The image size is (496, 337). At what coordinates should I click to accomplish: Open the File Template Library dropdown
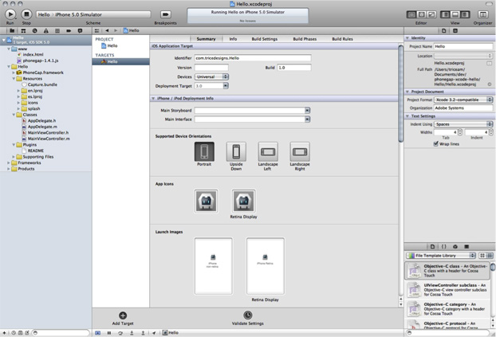tap(441, 256)
